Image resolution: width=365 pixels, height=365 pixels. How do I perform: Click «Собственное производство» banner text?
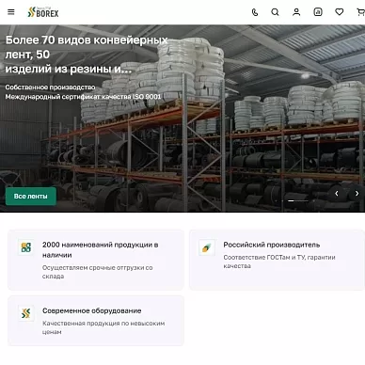tap(50, 87)
